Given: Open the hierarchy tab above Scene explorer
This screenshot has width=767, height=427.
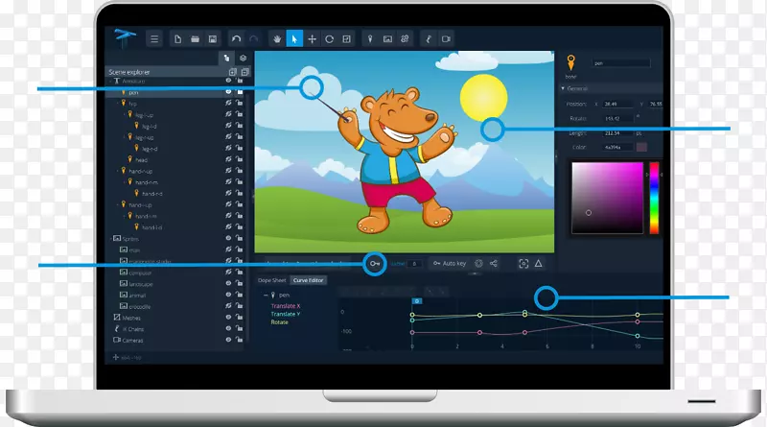Looking at the screenshot, I should click(226, 59).
